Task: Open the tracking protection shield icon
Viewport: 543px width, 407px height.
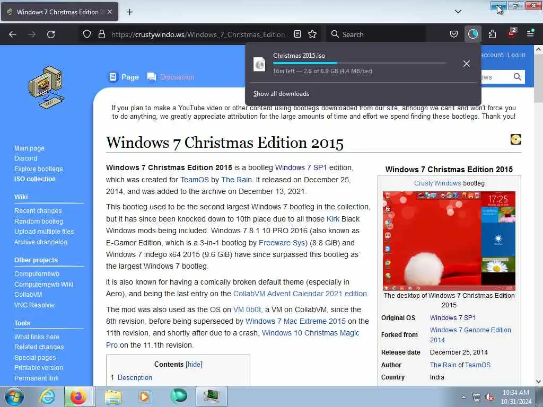Action: [x=87, y=34]
